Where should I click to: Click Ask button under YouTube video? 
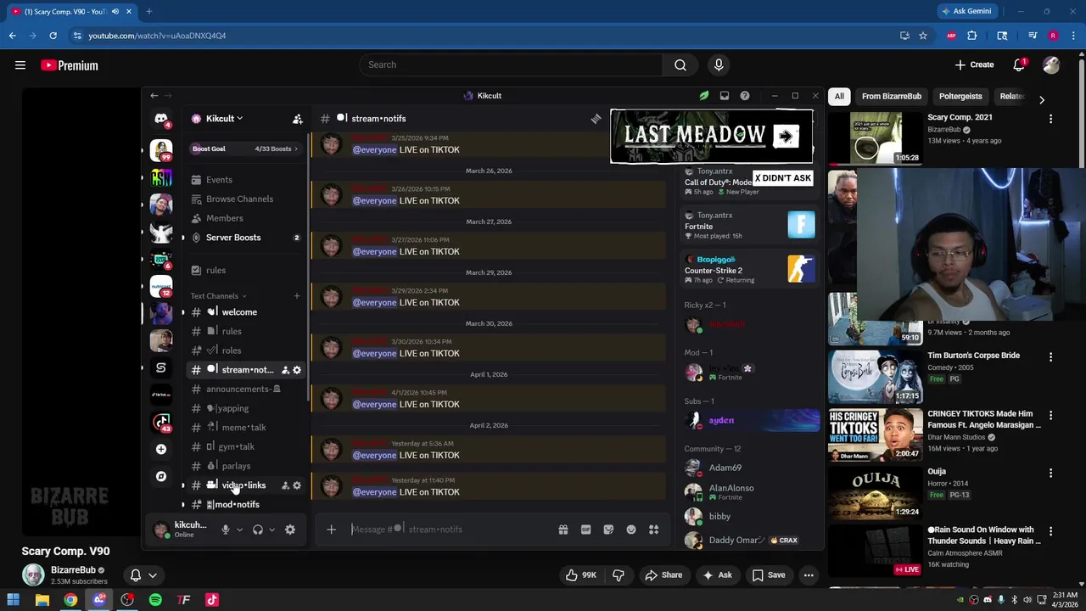[716, 575]
